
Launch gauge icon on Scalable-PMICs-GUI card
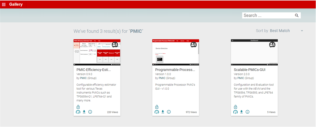(x=235, y=112)
